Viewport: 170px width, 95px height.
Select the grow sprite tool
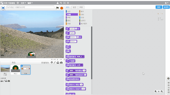point(65,3)
